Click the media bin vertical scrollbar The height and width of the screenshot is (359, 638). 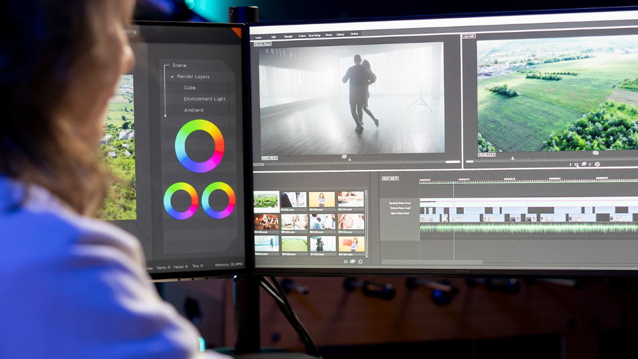point(366,223)
